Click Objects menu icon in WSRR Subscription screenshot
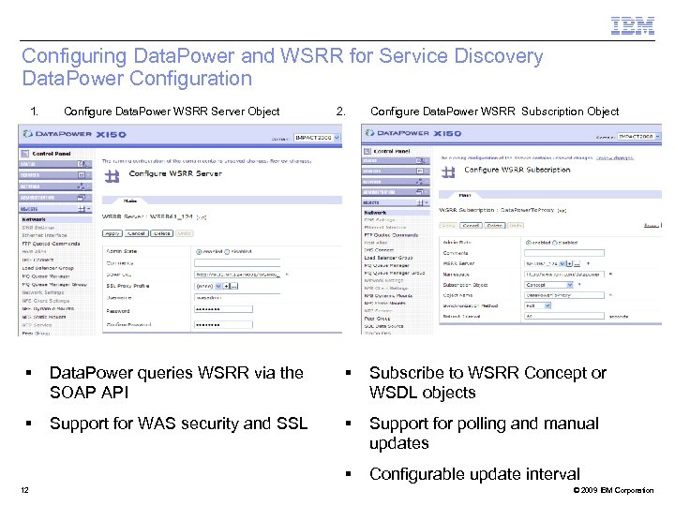Viewport: 675px width, 506px height. click(420, 202)
